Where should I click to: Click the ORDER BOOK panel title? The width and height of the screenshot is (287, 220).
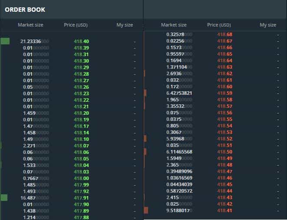(25, 9)
